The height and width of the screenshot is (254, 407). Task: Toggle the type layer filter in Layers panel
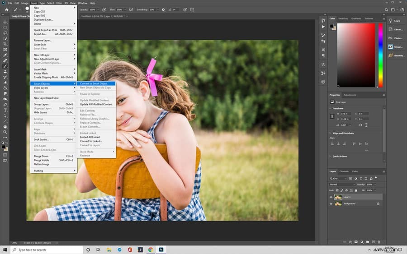[361, 178]
